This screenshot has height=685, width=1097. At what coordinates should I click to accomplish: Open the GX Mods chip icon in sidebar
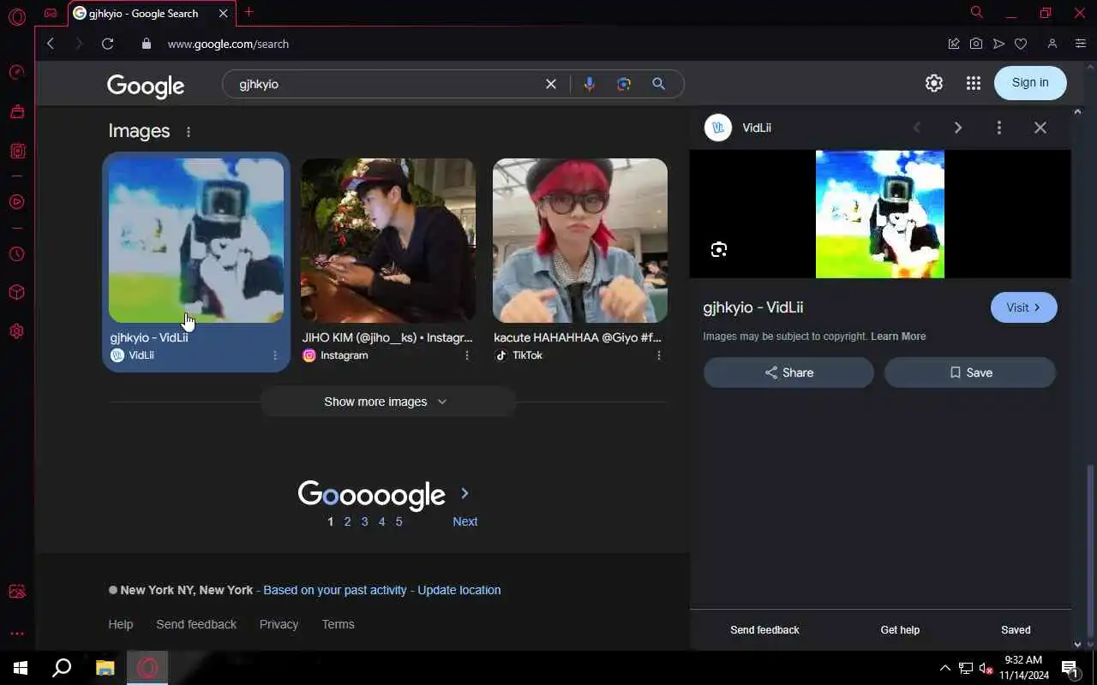pos(16,151)
